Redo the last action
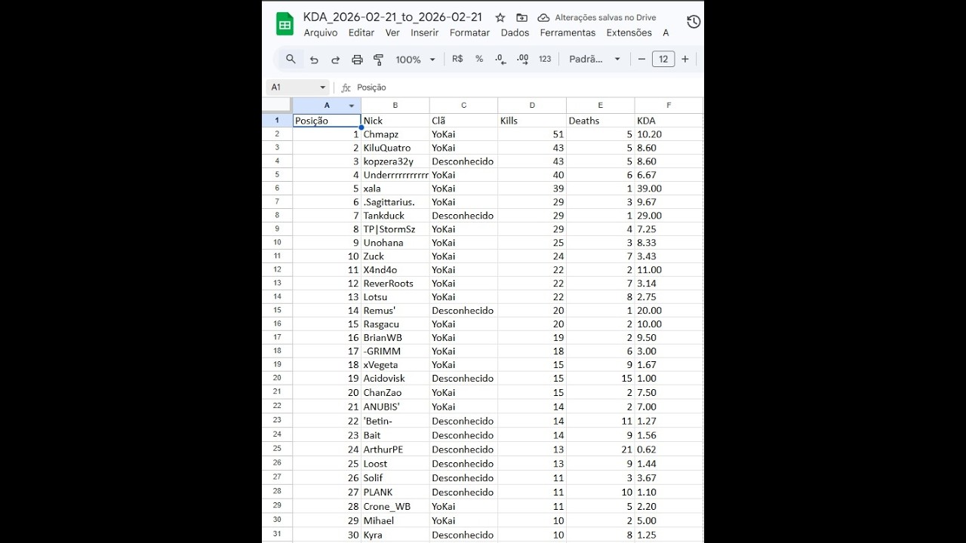Viewport: 966px width, 543px height. (336, 60)
